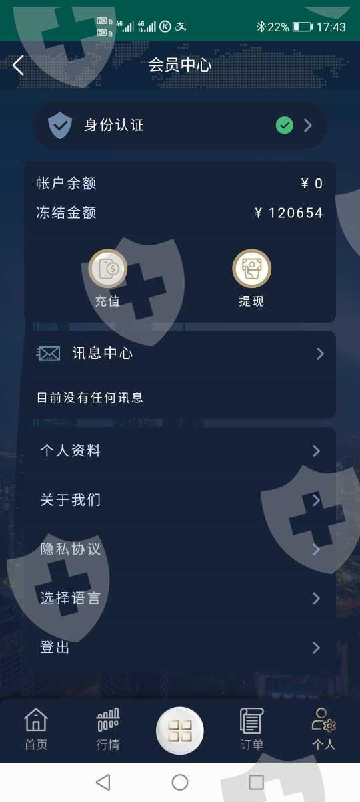The height and width of the screenshot is (802, 360).
Task: Open the 关于我们 entry
Action: click(180, 500)
